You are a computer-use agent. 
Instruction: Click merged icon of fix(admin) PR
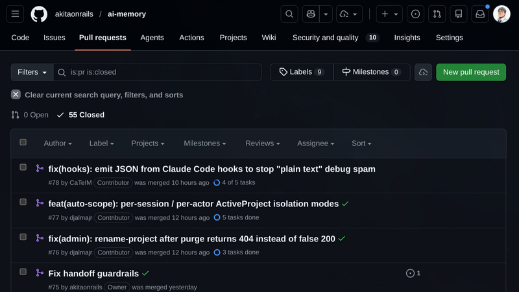point(40,238)
